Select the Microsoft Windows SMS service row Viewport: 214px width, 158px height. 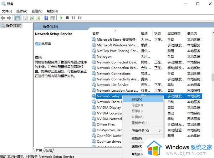point(147,45)
